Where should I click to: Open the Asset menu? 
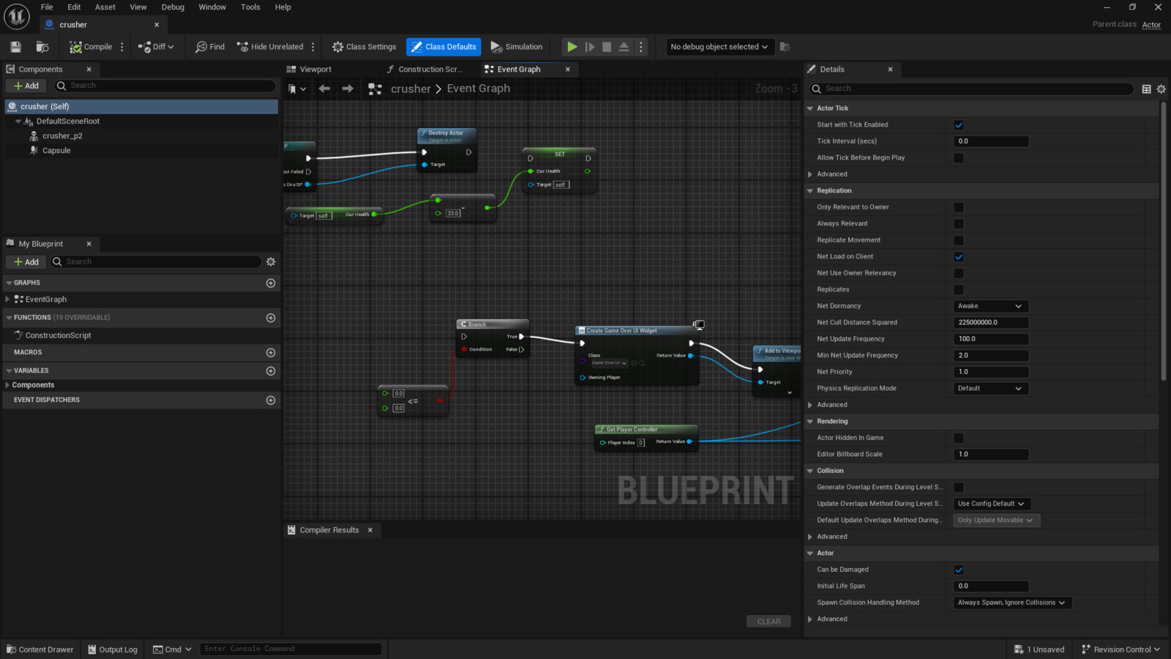pos(105,7)
